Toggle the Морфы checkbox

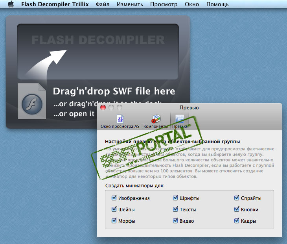click(x=114, y=220)
